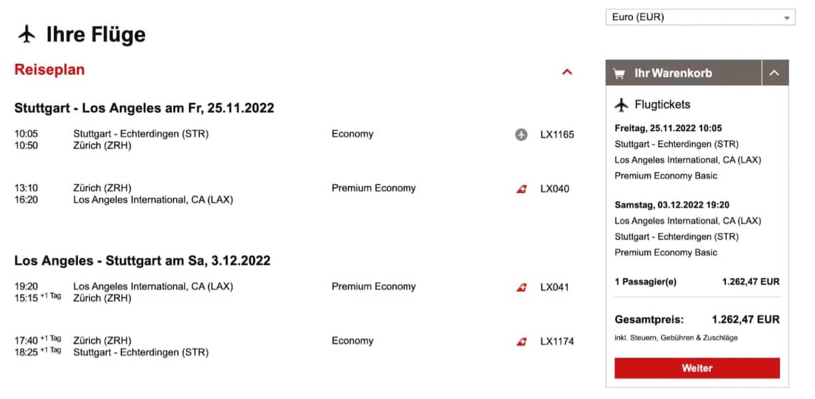815x399 pixels.
Task: Select flight number LX040
Action: (555, 189)
